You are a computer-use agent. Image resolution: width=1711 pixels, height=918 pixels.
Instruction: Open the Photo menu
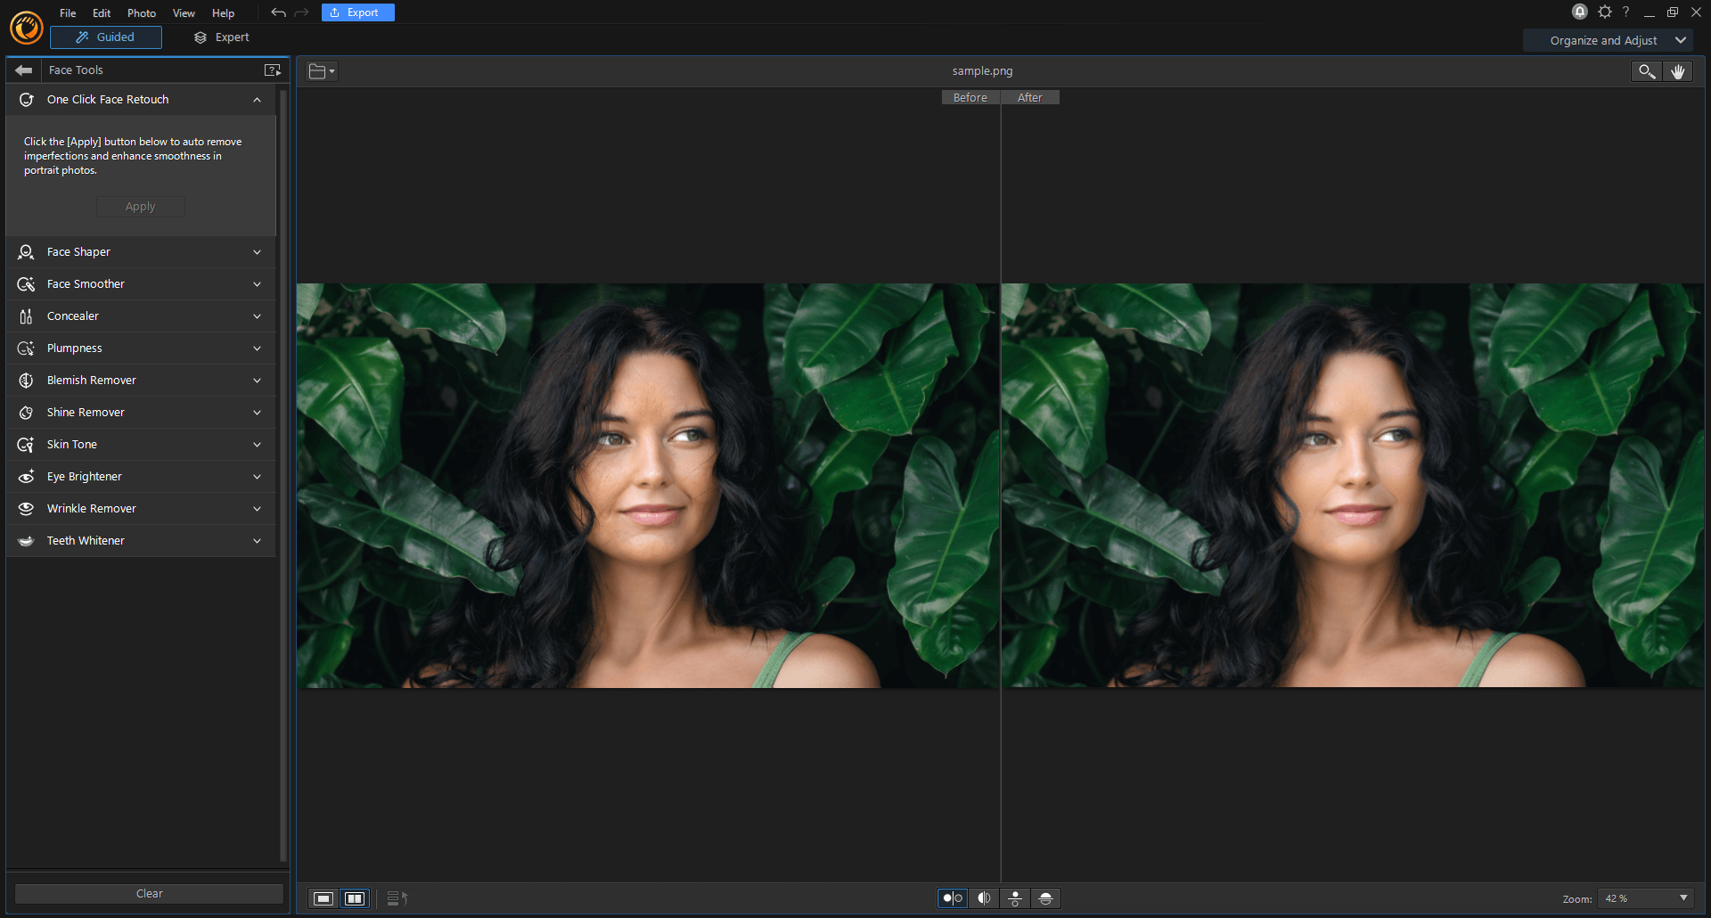click(141, 12)
